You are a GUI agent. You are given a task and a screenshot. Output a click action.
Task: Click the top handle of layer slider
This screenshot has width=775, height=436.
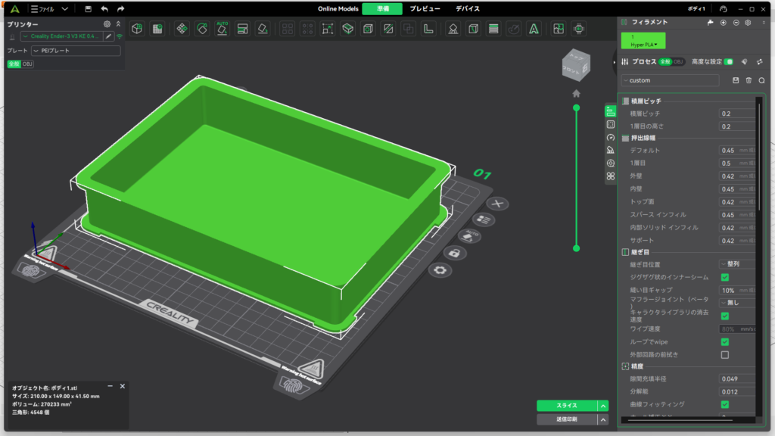[576, 108]
